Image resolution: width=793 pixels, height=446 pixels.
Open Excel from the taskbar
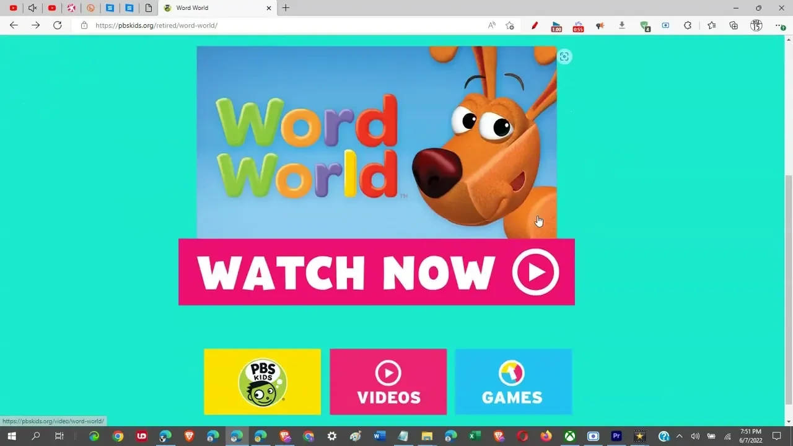point(475,436)
